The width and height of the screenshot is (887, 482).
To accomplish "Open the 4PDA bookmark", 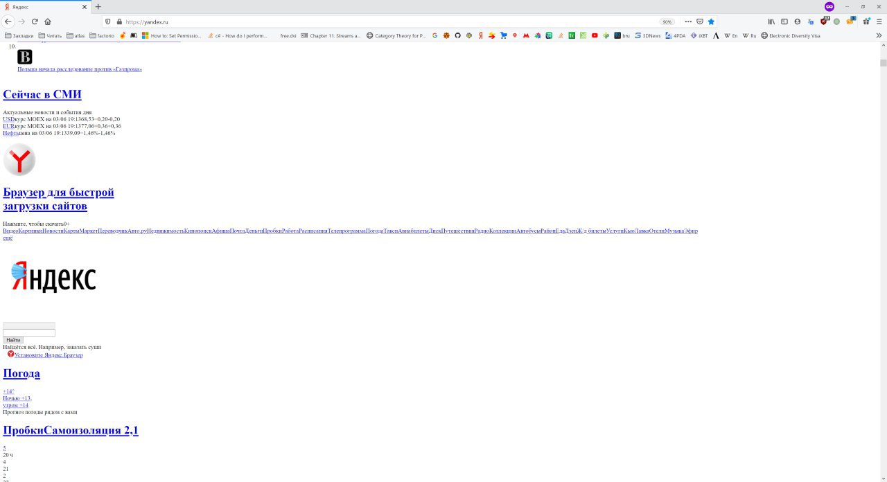I will 674,35.
